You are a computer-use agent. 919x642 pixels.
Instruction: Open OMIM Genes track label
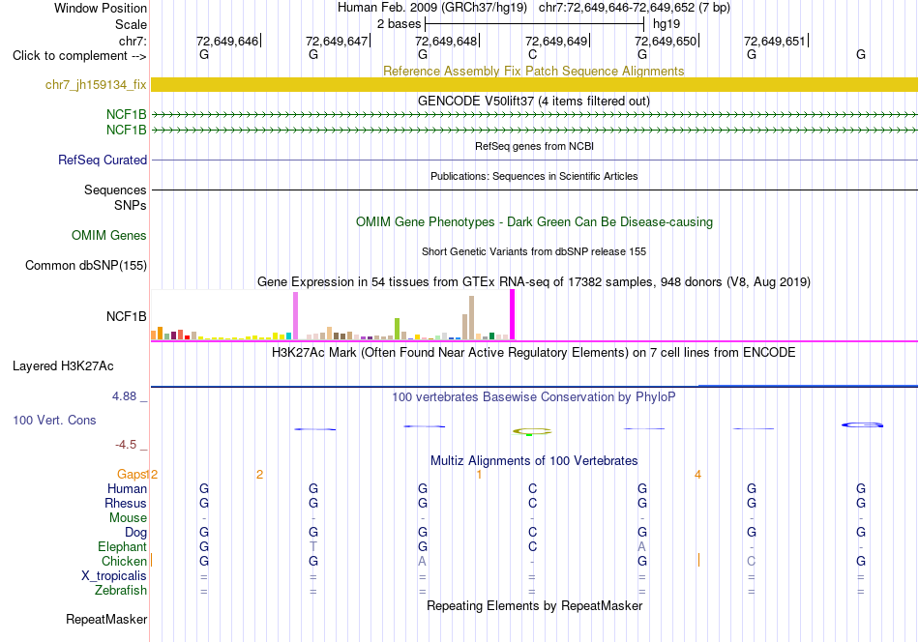click(x=108, y=236)
